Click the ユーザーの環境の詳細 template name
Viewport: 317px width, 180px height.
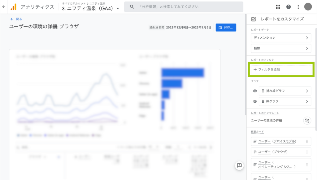pos(267,121)
